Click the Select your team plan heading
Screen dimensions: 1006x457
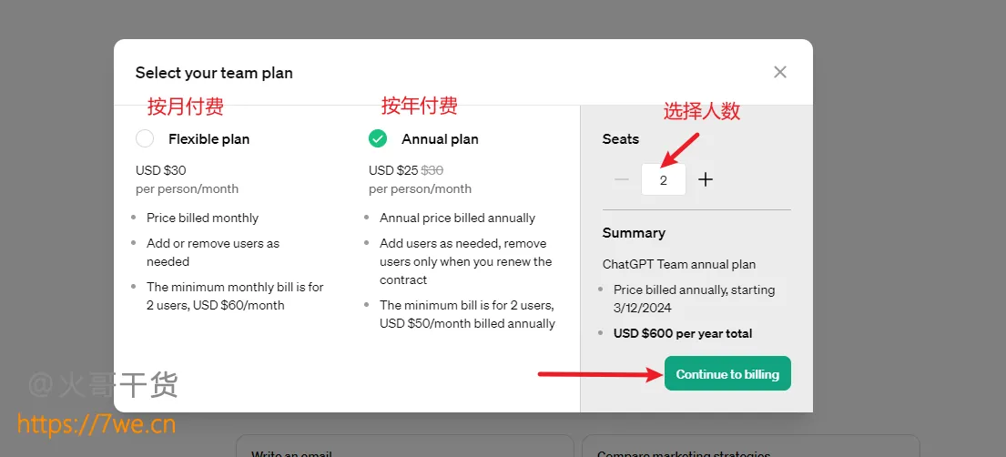[214, 73]
